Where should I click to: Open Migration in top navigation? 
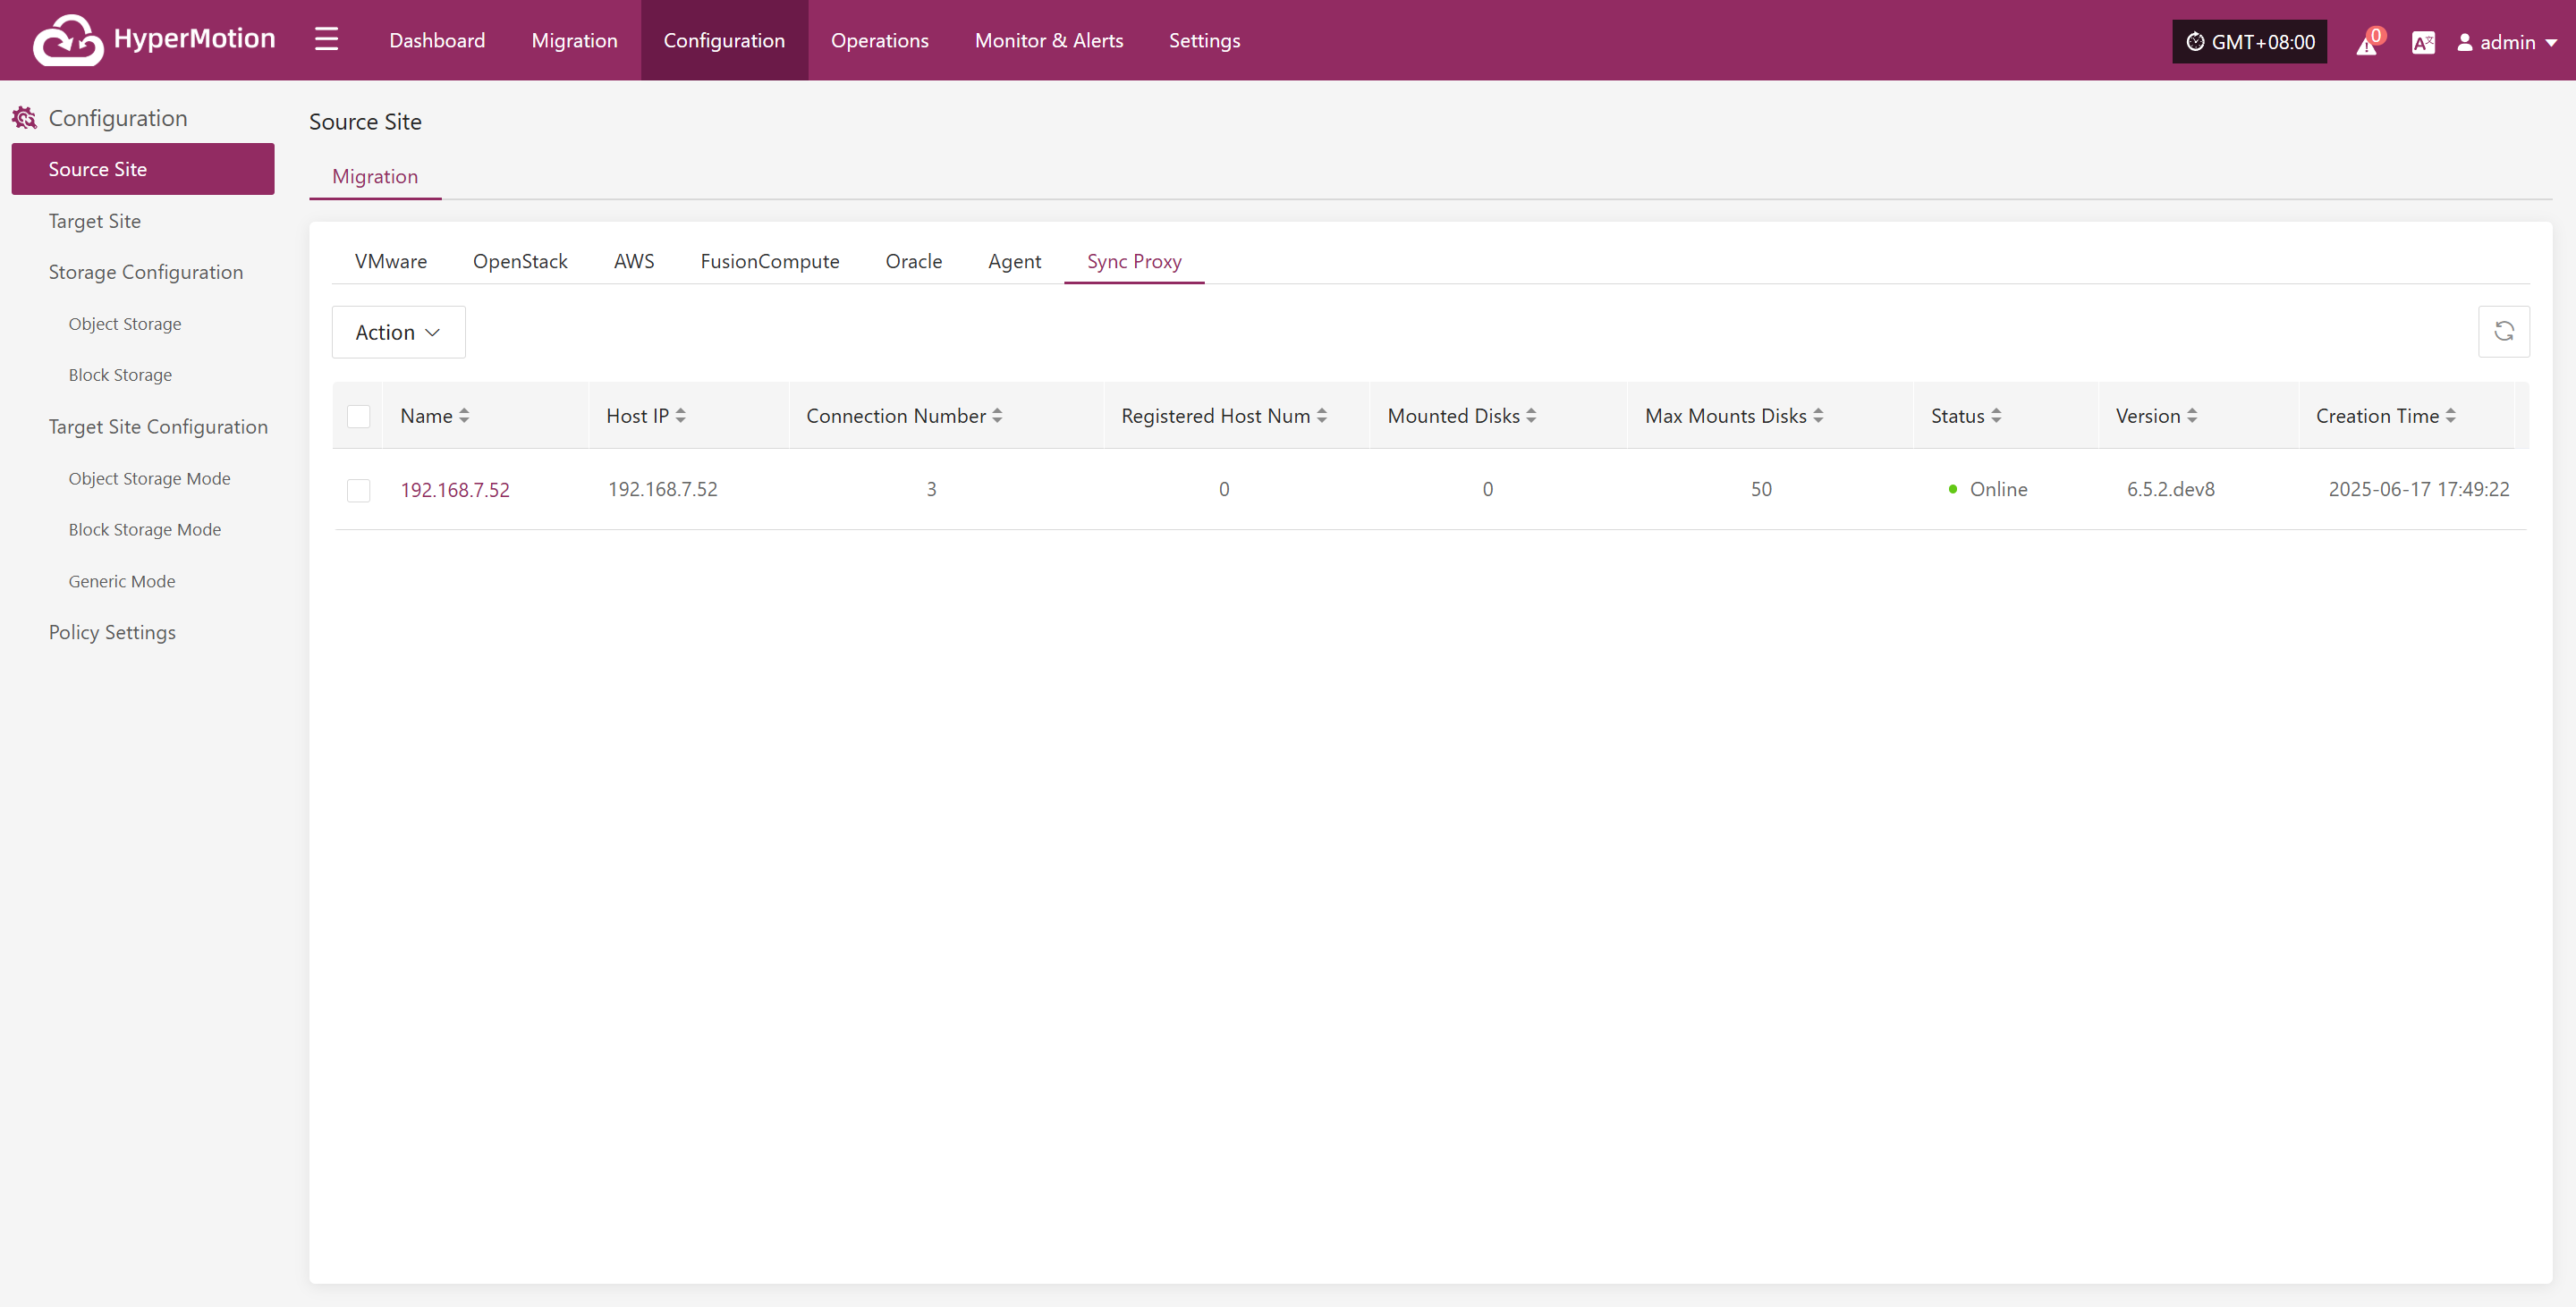[574, 40]
